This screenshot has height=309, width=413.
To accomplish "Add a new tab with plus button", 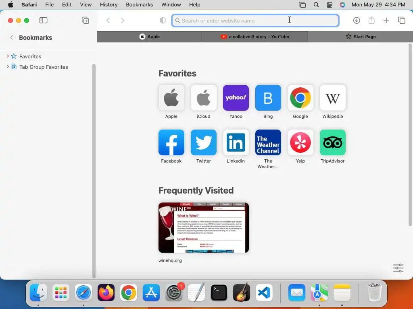I will tap(386, 20).
